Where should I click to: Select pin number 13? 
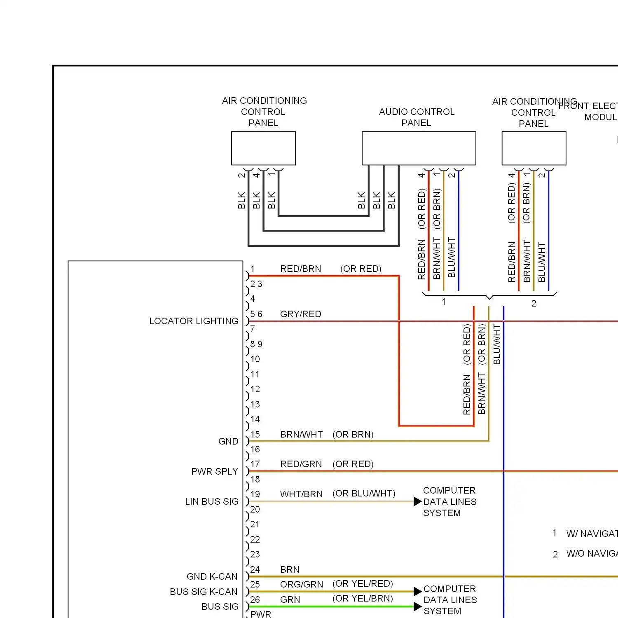coord(255,404)
